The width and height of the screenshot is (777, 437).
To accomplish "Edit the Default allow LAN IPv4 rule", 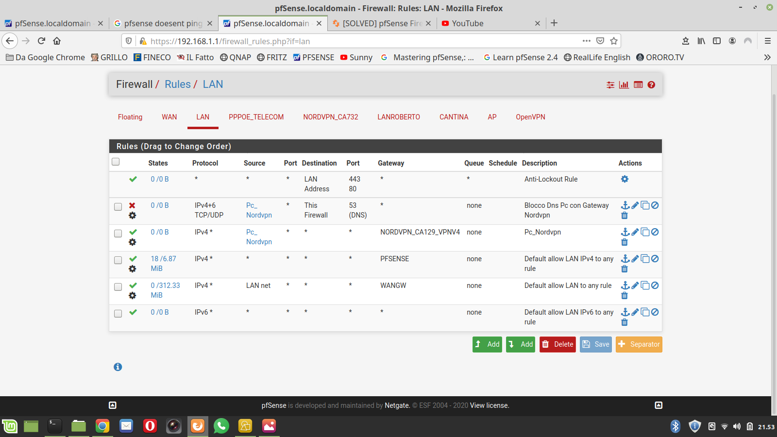I will (635, 259).
